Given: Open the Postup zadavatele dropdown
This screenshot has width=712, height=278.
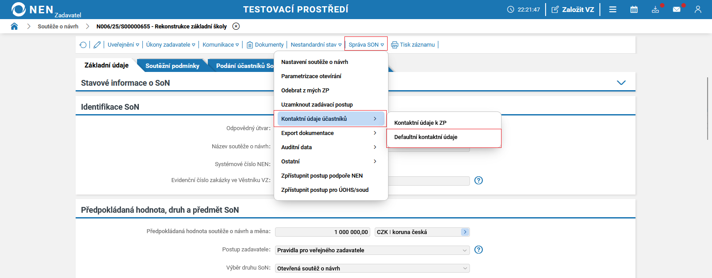Looking at the screenshot, I should click(x=372, y=250).
